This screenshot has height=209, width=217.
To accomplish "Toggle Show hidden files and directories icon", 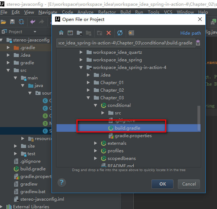I will pyautogui.click(x=131, y=33).
